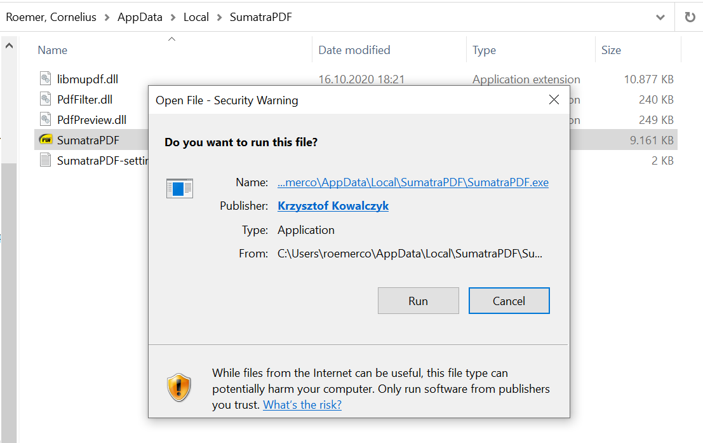703x443 pixels.
Task: Sort files by the Type column
Action: (484, 50)
